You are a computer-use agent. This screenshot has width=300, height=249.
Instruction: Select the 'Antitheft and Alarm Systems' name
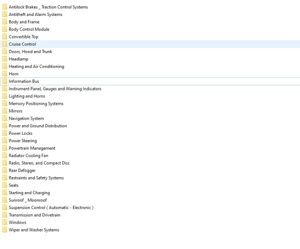point(35,14)
